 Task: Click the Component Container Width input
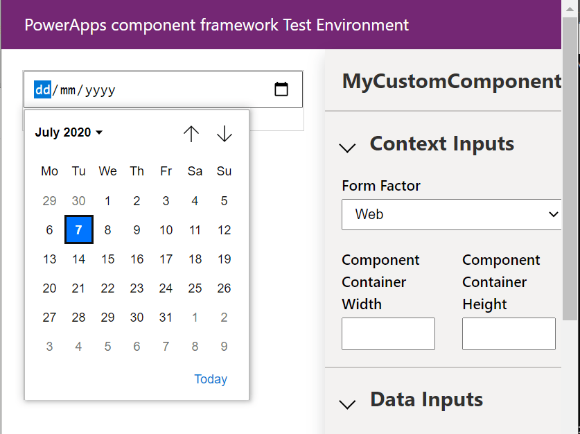point(388,333)
